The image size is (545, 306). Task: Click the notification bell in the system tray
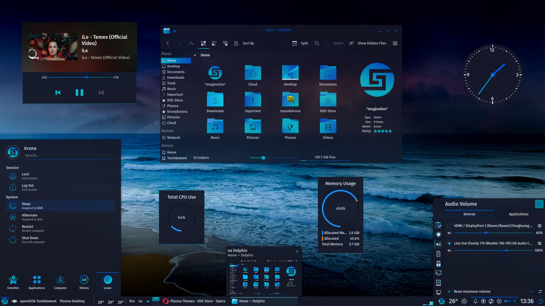click(475, 301)
